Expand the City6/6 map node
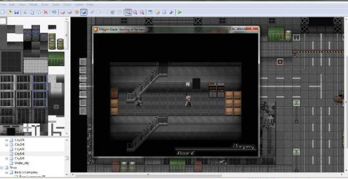The image size is (348, 179). click(7, 158)
